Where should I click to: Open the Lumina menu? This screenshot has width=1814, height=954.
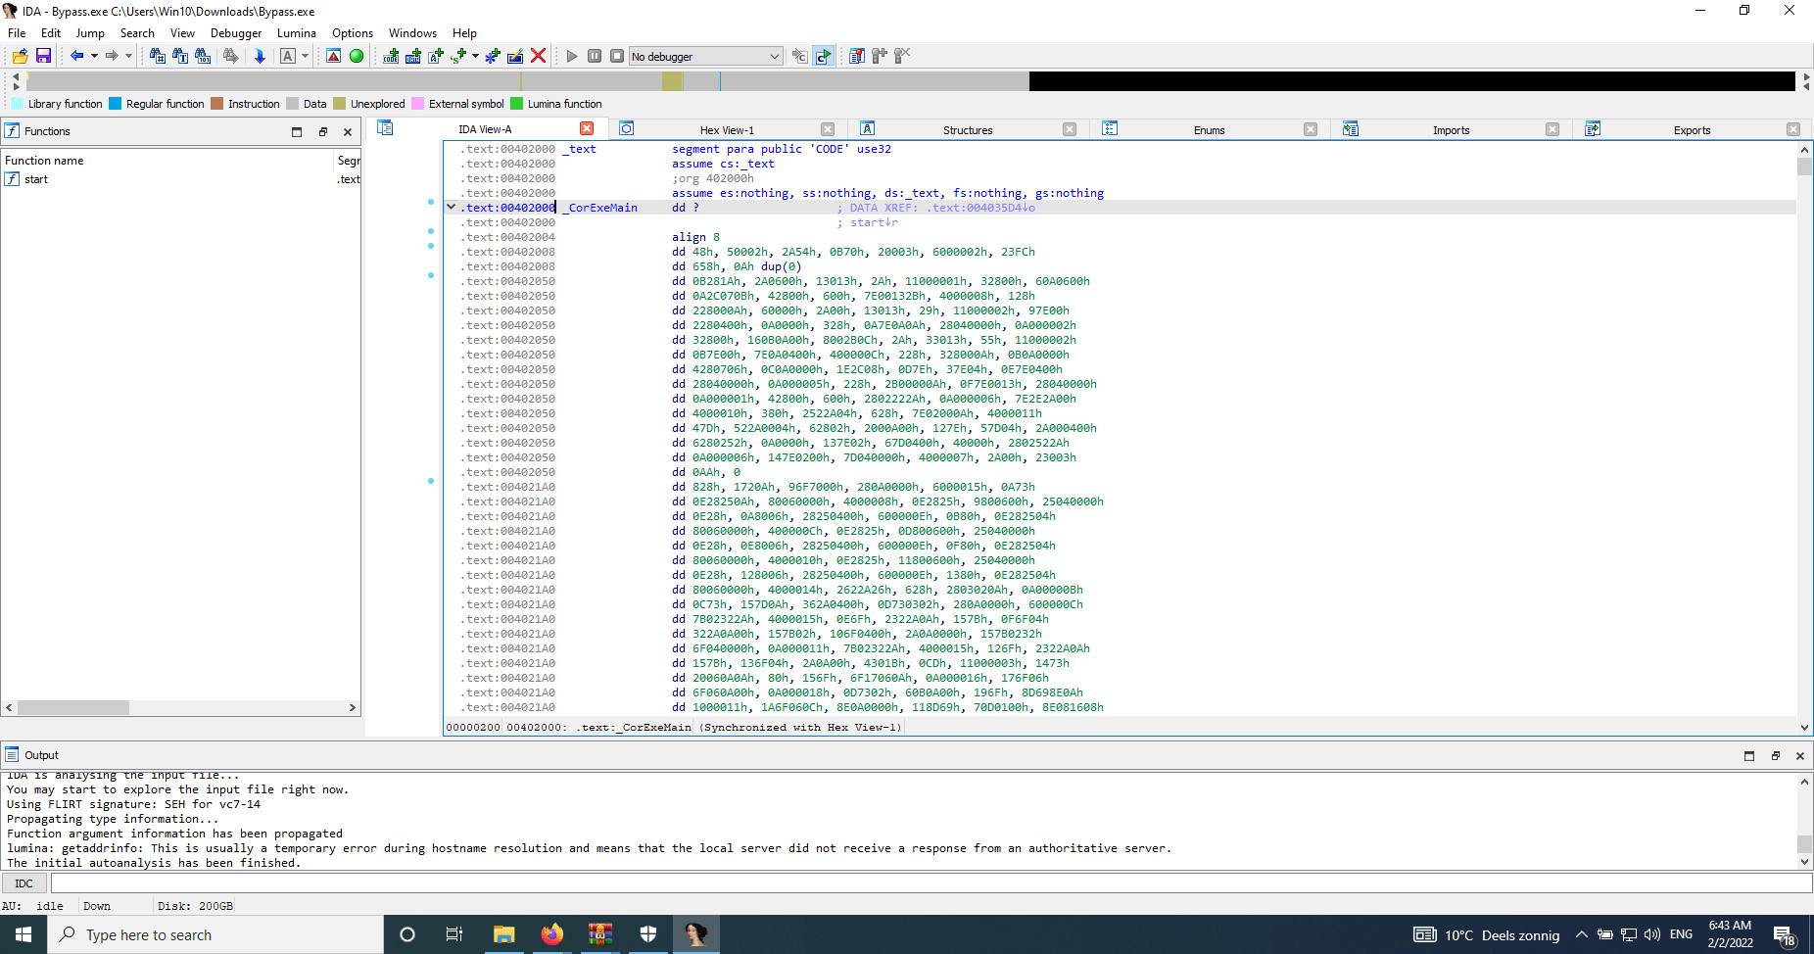[x=296, y=32]
